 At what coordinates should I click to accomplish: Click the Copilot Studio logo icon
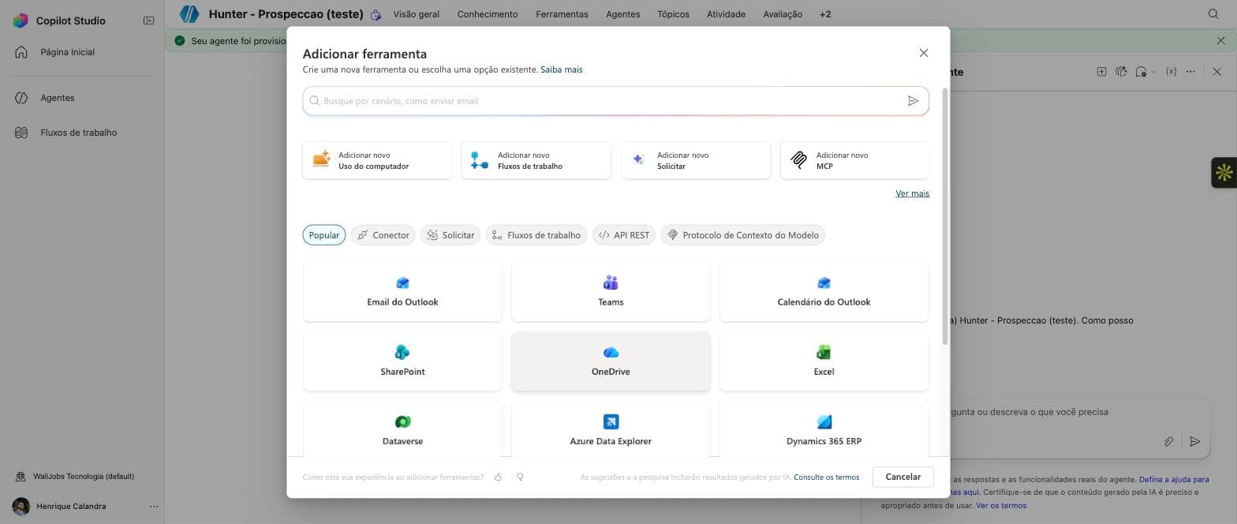tap(21, 21)
